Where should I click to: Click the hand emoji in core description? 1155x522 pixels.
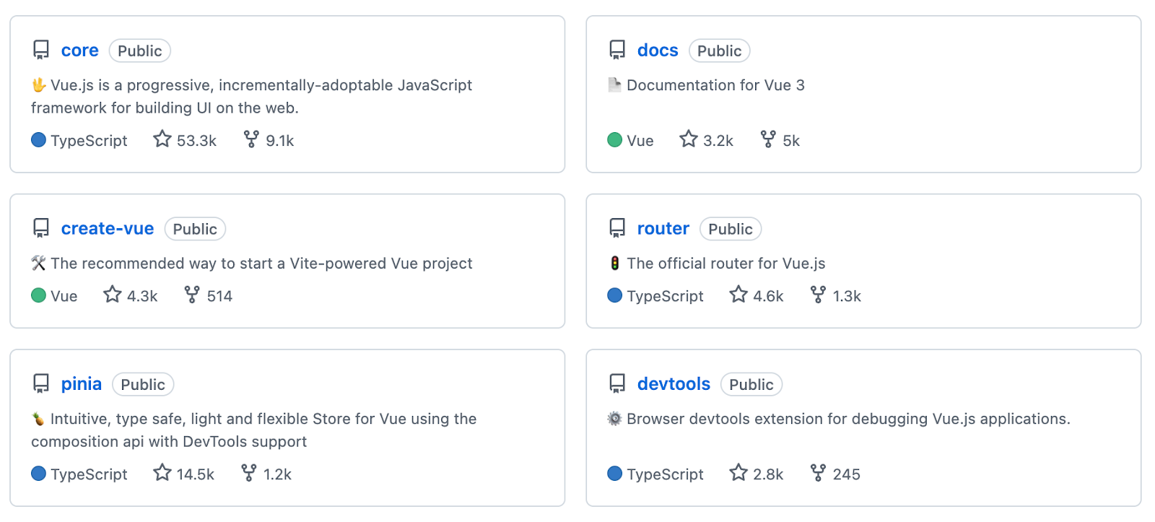pyautogui.click(x=39, y=85)
